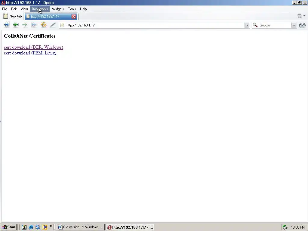This screenshot has width=308, height=231.
Task: Click the binoculars view icon
Action: [302, 25]
